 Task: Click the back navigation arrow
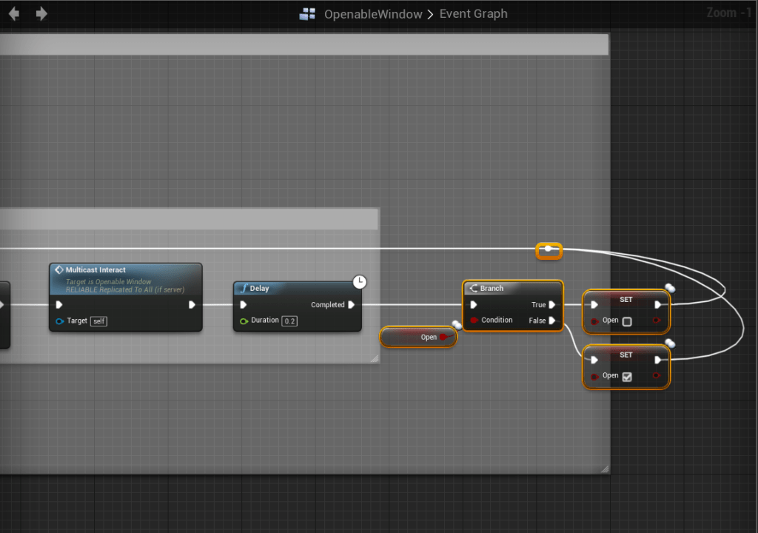pyautogui.click(x=13, y=14)
